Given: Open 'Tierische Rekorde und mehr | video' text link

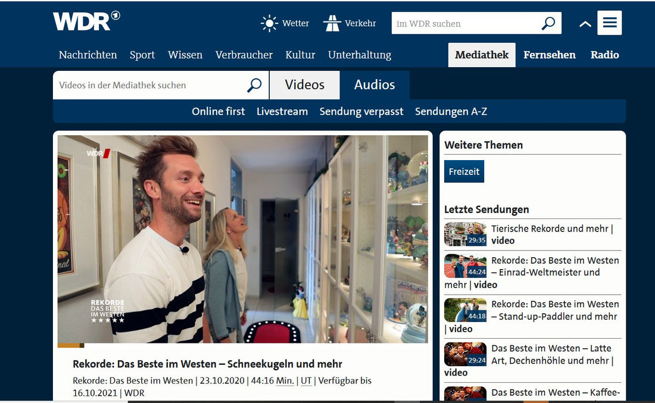Looking at the screenshot, I should 552,235.
